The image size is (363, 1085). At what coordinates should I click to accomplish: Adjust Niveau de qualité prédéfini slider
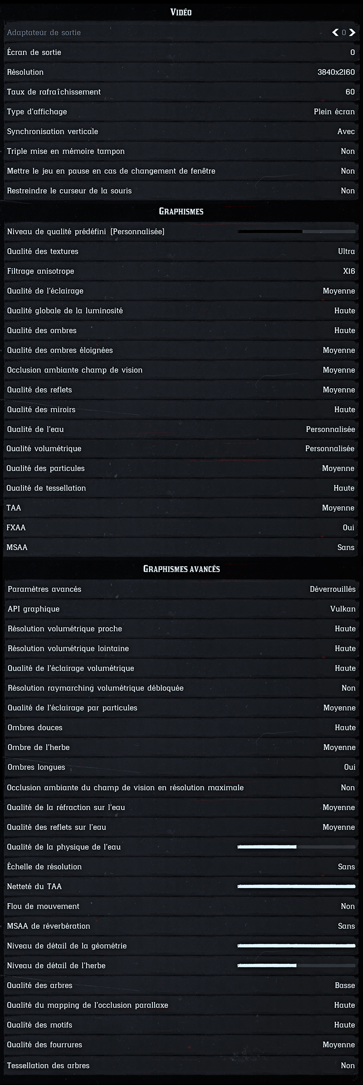click(x=297, y=231)
